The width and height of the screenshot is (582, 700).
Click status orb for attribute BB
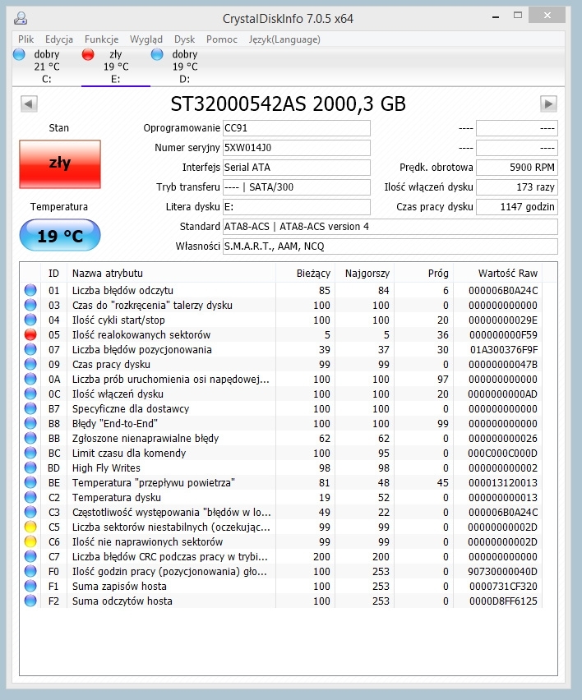click(30, 438)
